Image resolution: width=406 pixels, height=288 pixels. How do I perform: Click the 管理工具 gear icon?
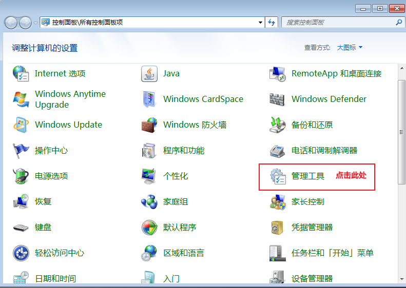pyautogui.click(x=277, y=176)
